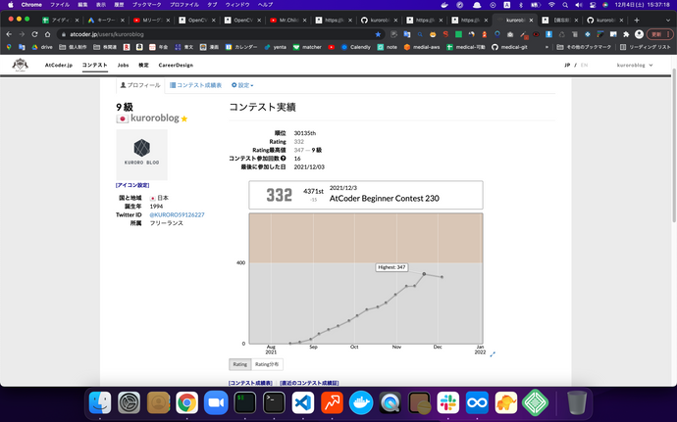This screenshot has width=677, height=422.
Task: Open the medical-git GitHub bookmark
Action: 509,47
